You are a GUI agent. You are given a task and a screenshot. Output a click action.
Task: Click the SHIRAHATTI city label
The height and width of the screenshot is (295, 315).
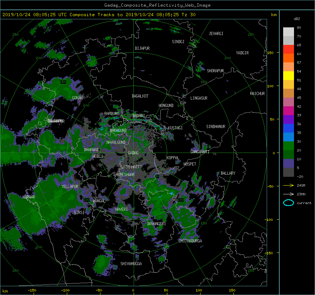(x=131, y=167)
